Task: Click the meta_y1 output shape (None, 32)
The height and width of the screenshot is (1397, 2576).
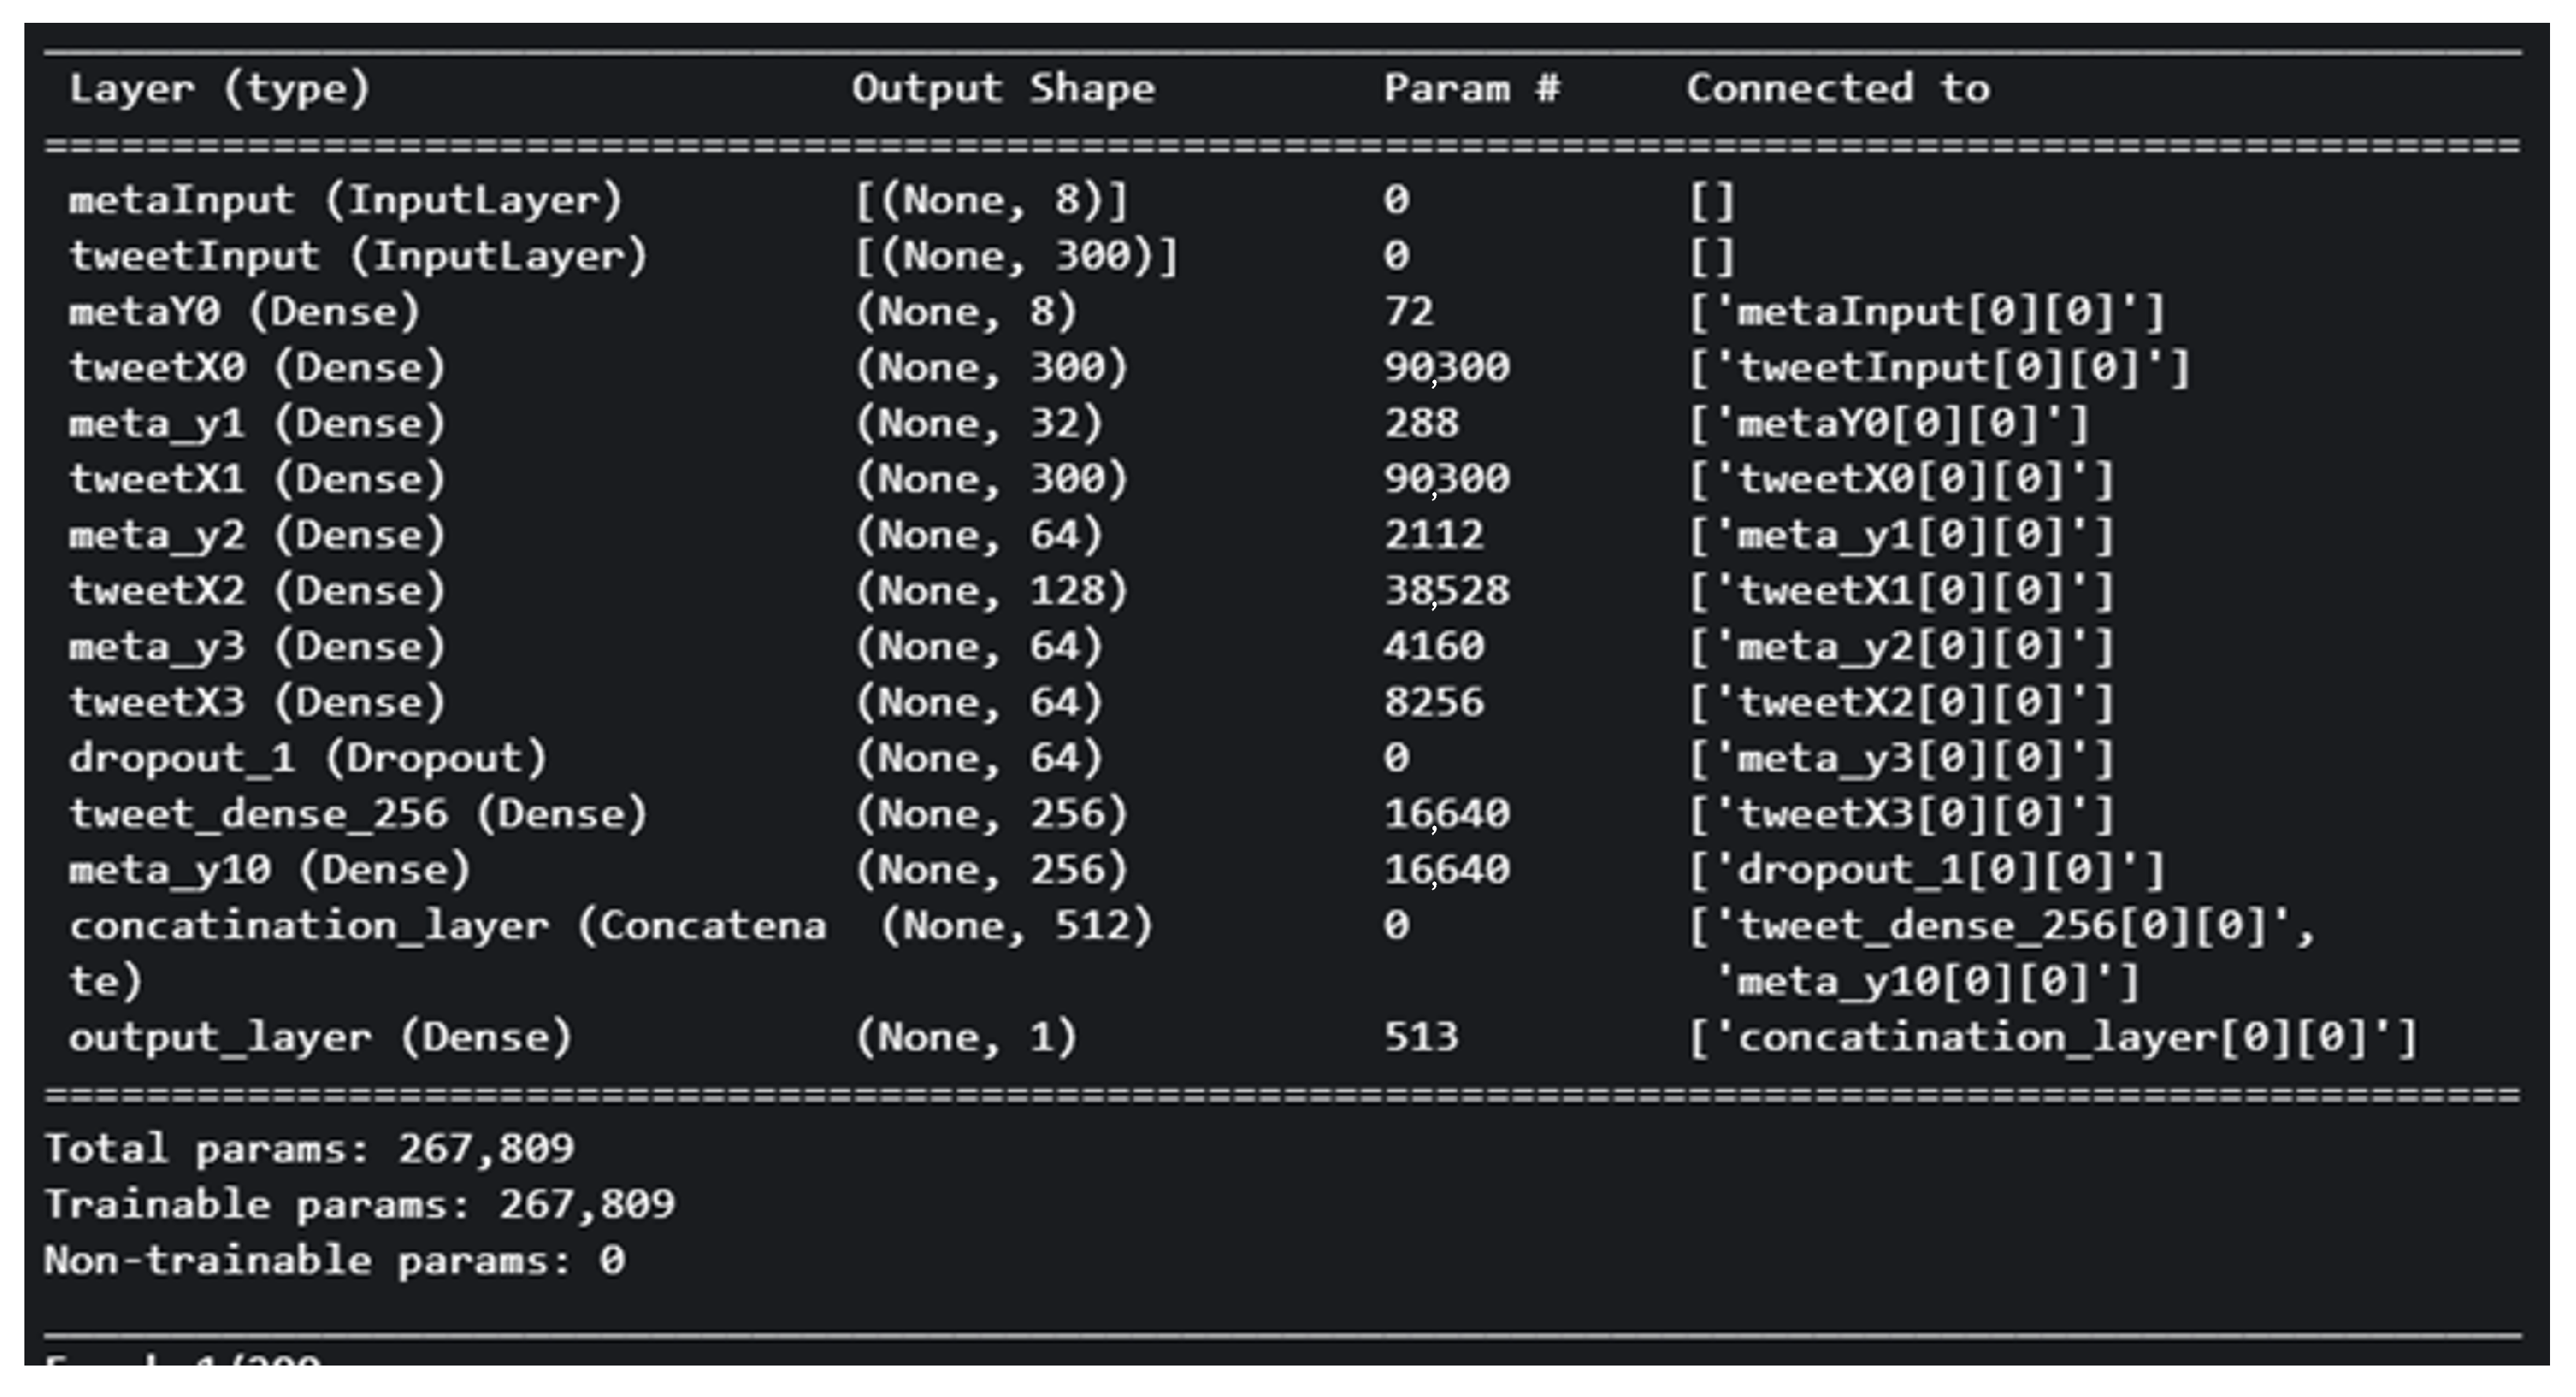Action: (978, 425)
